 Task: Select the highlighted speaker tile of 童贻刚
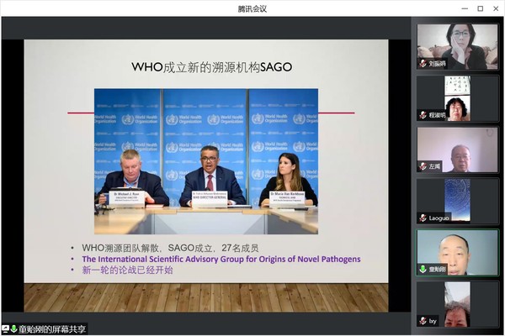click(457, 253)
